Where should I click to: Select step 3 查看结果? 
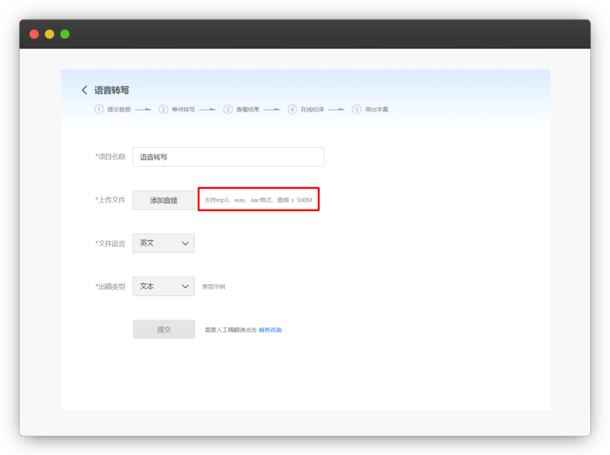(x=241, y=109)
